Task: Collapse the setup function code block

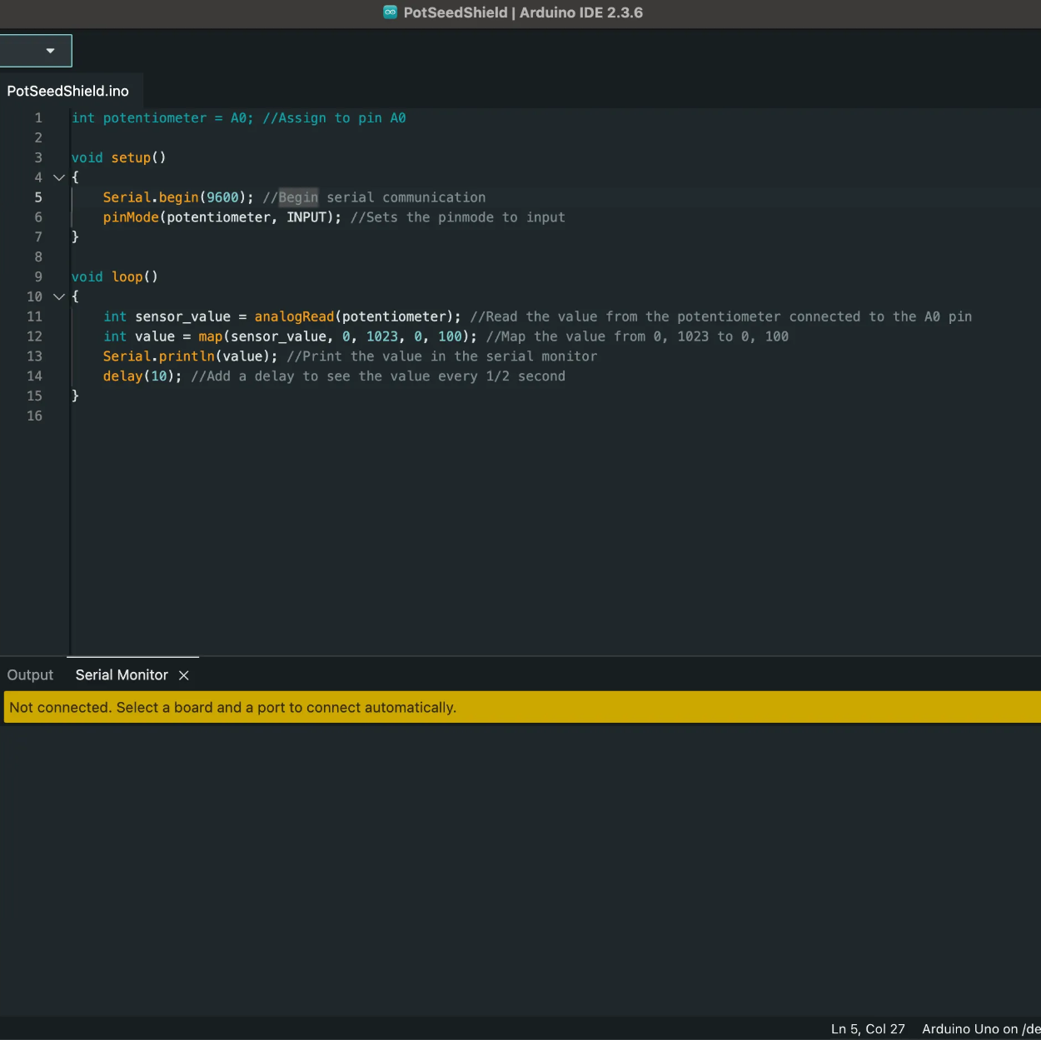Action: point(58,177)
